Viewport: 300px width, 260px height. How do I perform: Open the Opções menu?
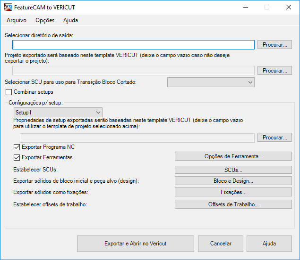45,20
